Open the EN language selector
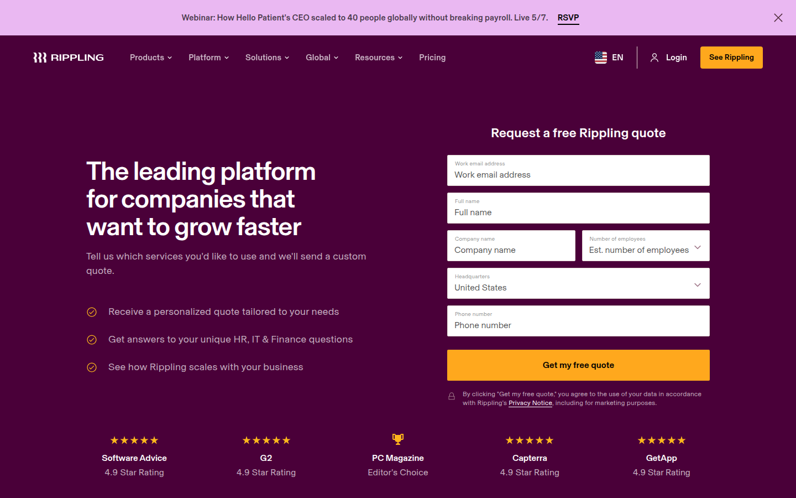The width and height of the screenshot is (796, 498). 609,58
